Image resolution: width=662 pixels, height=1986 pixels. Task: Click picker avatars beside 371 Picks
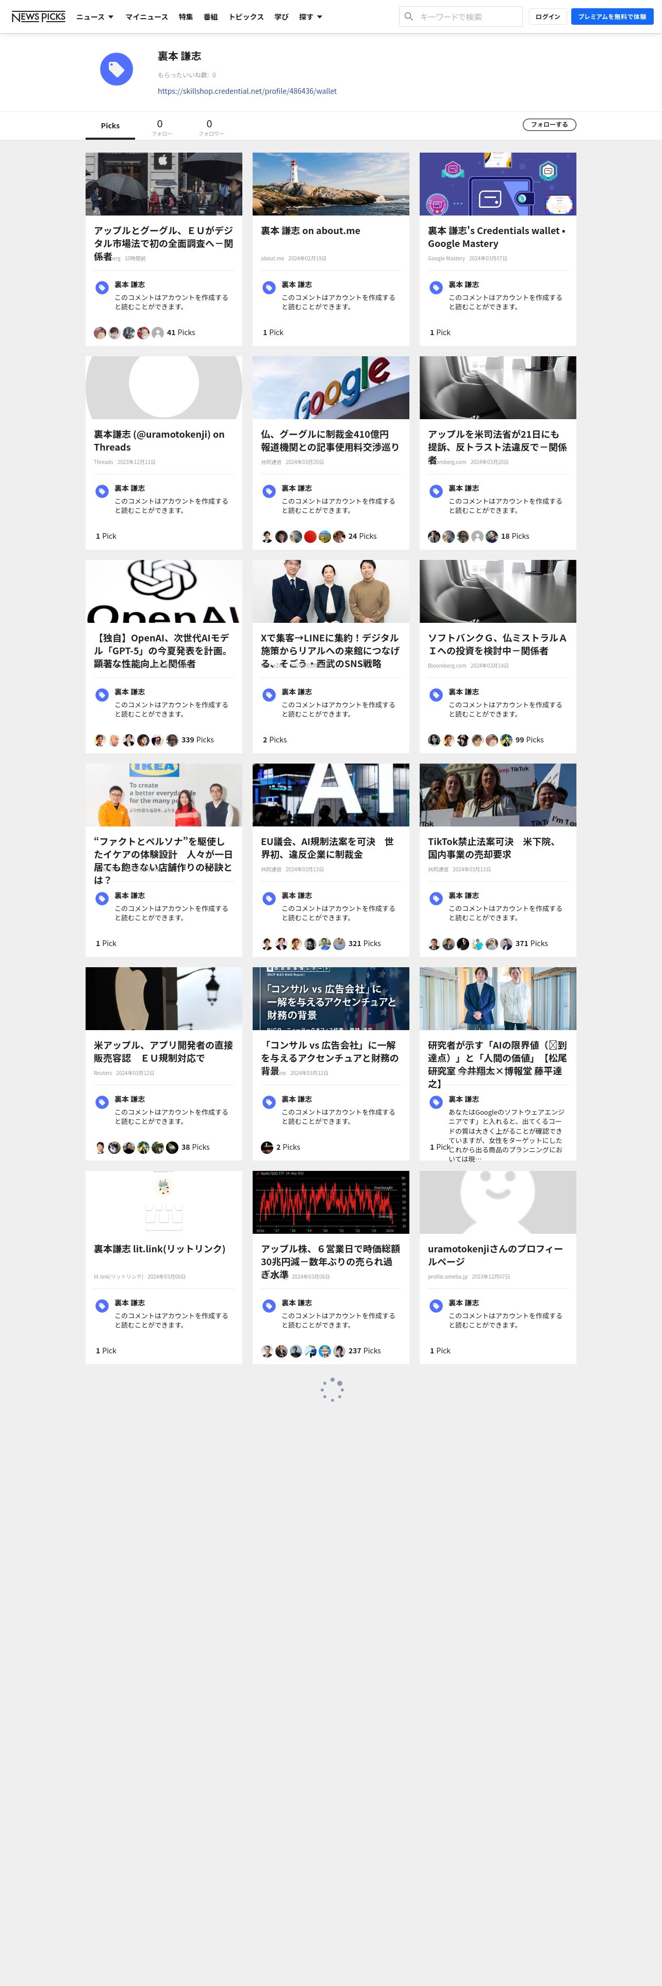coord(470,944)
